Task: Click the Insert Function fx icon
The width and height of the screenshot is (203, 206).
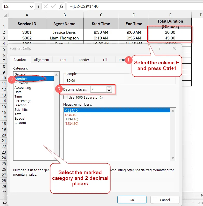Action: (x=61, y=6)
